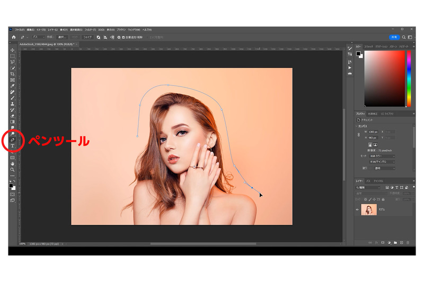Toggle Quick Mask mode icon
The width and height of the screenshot is (424, 282).
click(12, 194)
